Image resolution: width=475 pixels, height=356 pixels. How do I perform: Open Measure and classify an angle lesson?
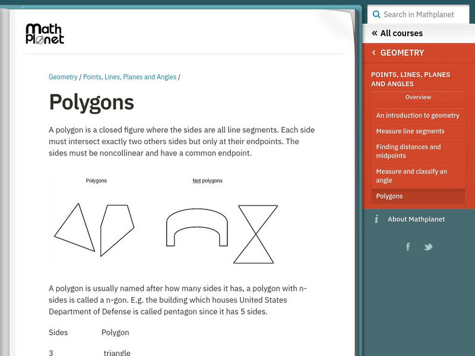pyautogui.click(x=418, y=176)
